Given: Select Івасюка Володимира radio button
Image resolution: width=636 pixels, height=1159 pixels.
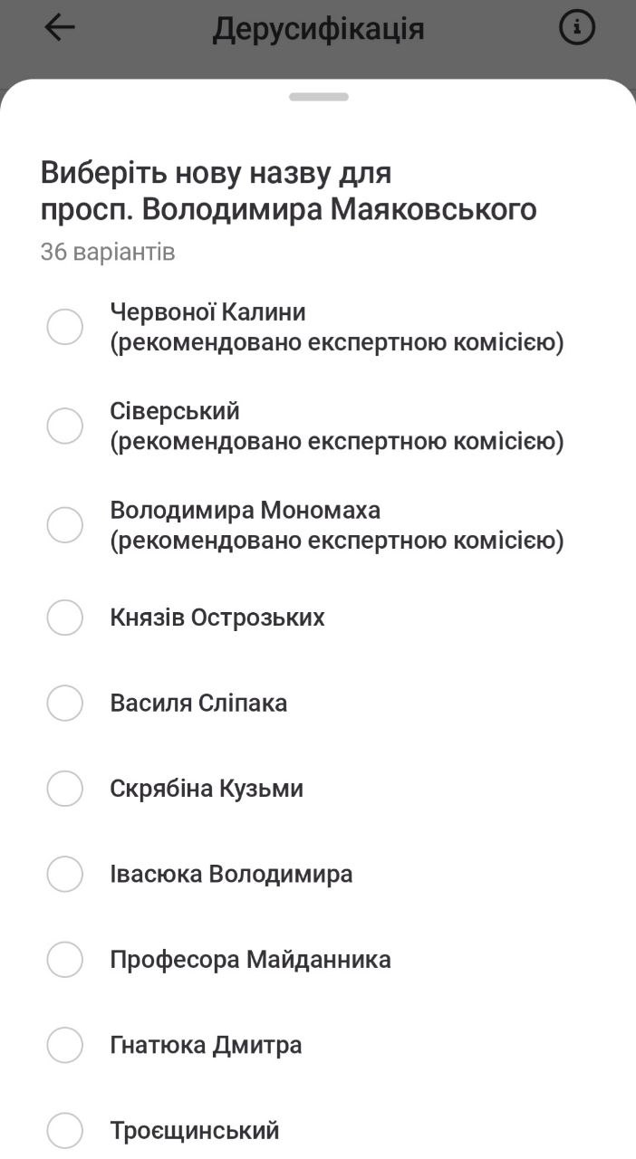Looking at the screenshot, I should [65, 875].
